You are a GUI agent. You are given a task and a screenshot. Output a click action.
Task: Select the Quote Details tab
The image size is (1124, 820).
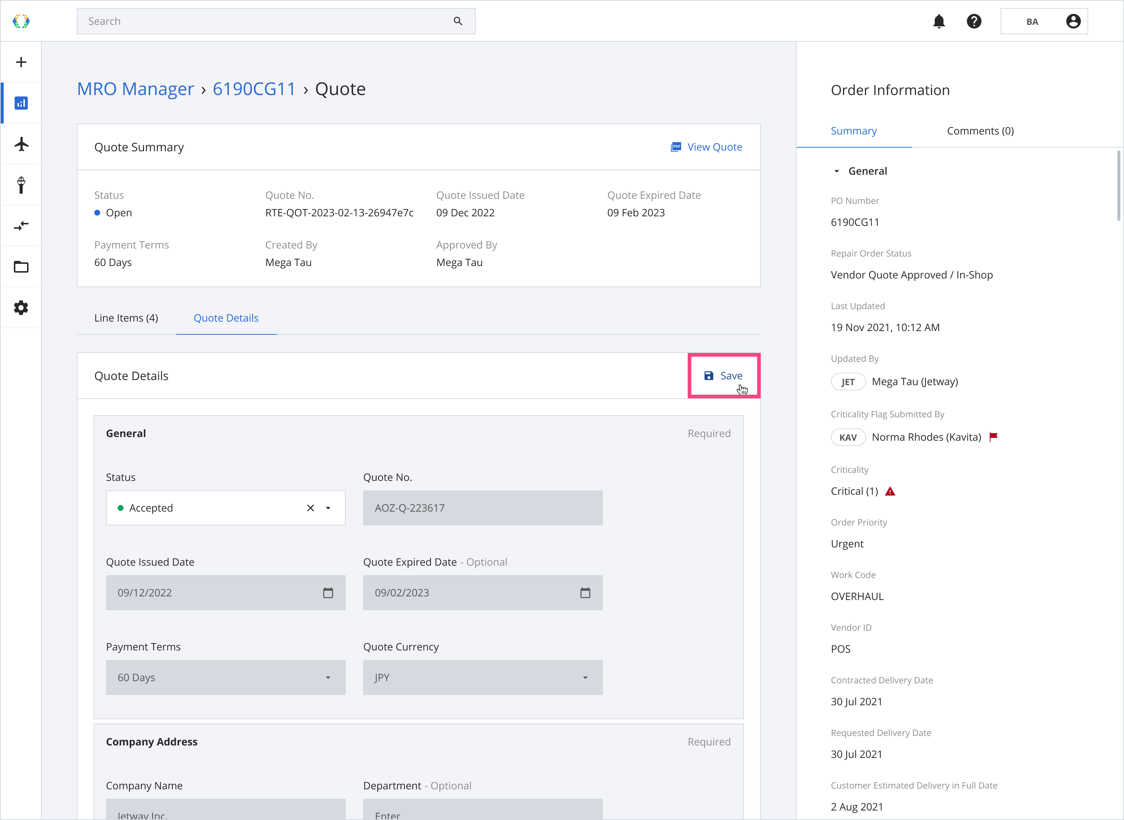coord(226,318)
